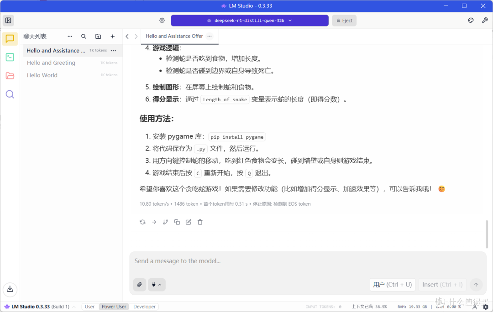Screen dimensions: 493x312
Task: Attach a file with paperclip icon
Action: pos(140,285)
